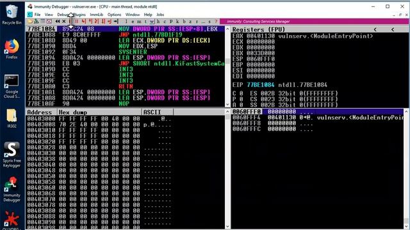Show breakpoints with b icon
Screen dimensions: 410x230
tap(184, 21)
